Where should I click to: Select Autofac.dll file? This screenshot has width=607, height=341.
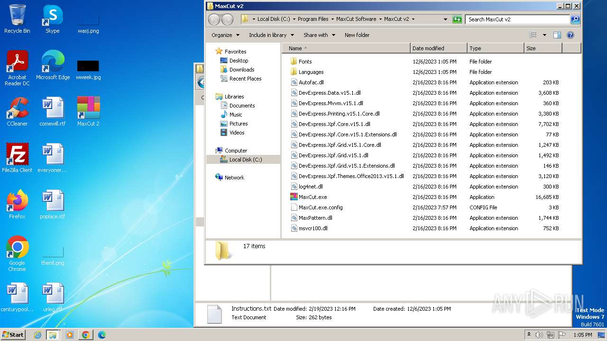311,82
